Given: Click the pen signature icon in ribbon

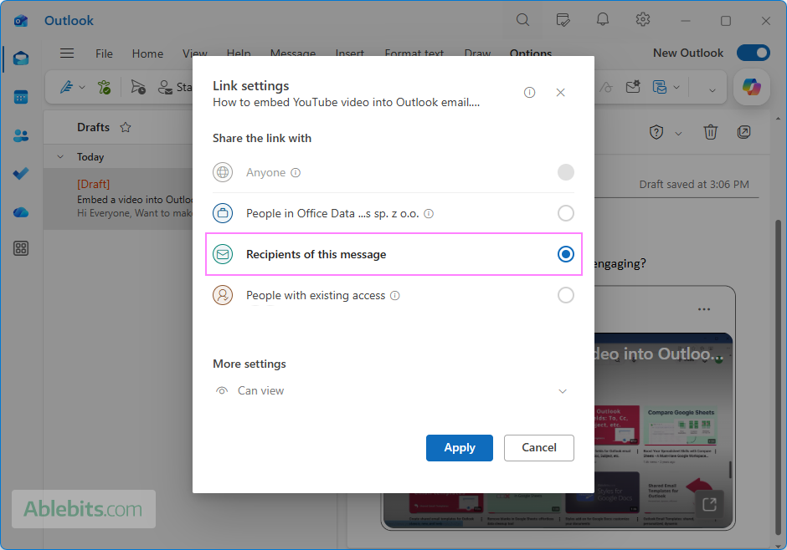Looking at the screenshot, I should pyautogui.click(x=67, y=87).
